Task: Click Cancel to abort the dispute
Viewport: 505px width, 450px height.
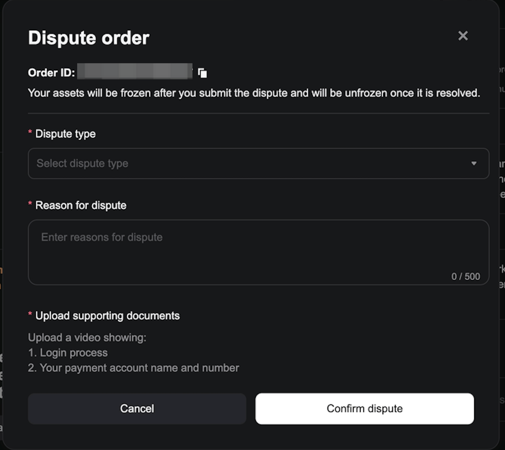Action: 137,409
